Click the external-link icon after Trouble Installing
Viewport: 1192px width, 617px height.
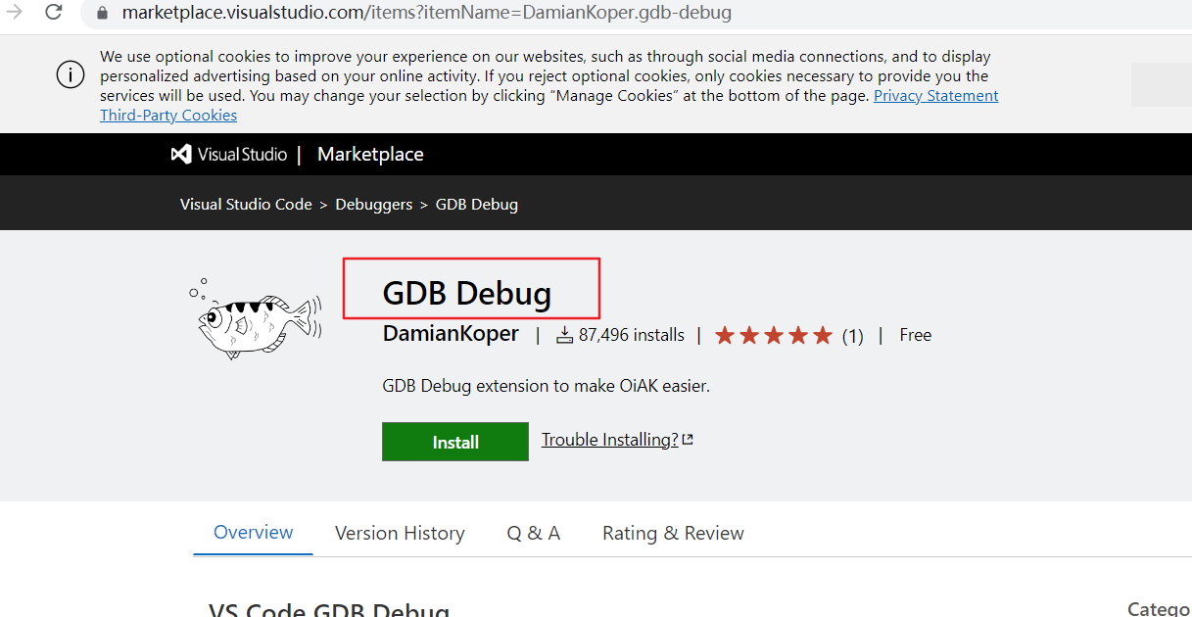(688, 440)
